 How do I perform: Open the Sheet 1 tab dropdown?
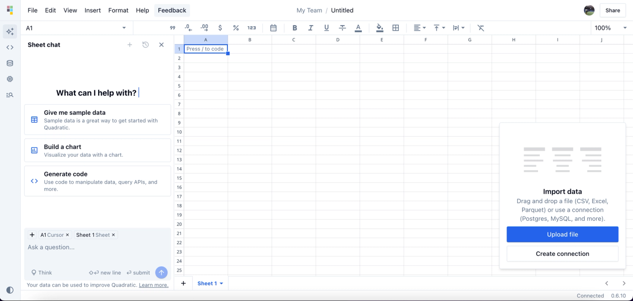[x=221, y=283]
